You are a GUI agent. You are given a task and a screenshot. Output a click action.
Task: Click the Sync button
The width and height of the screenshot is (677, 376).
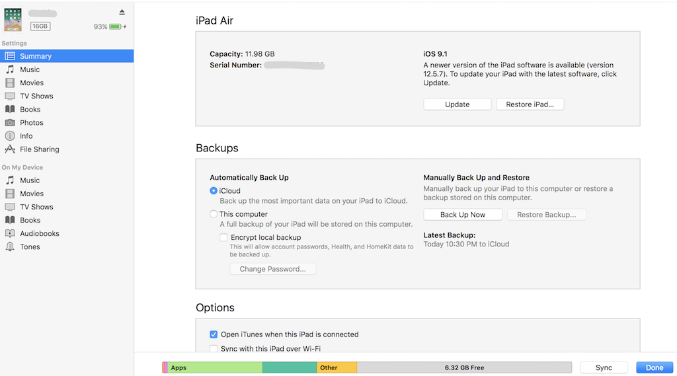[x=604, y=367]
